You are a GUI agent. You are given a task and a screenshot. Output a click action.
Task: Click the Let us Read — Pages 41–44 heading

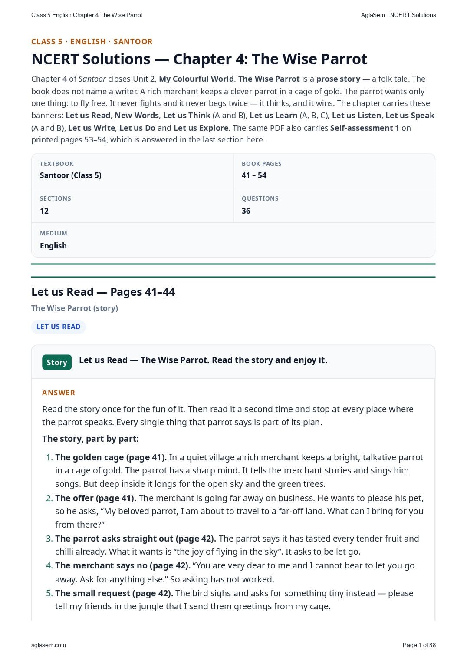103,292
